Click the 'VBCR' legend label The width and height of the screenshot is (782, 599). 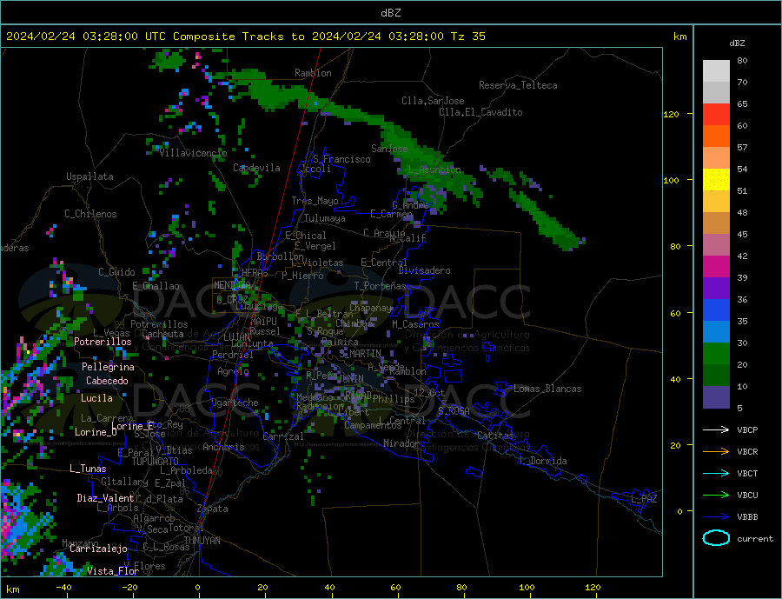(747, 452)
